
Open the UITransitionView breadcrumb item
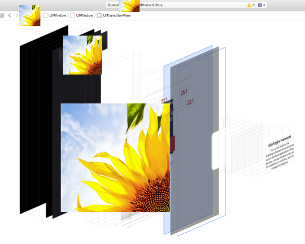click(114, 15)
